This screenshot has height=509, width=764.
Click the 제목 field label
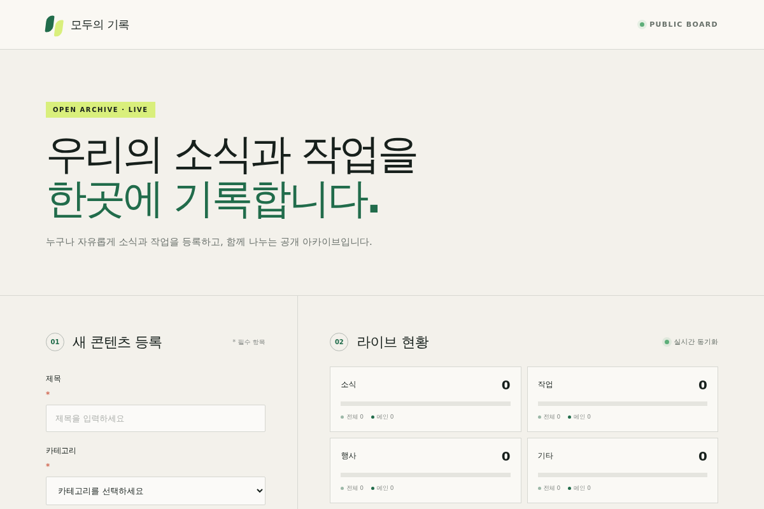pyautogui.click(x=53, y=379)
